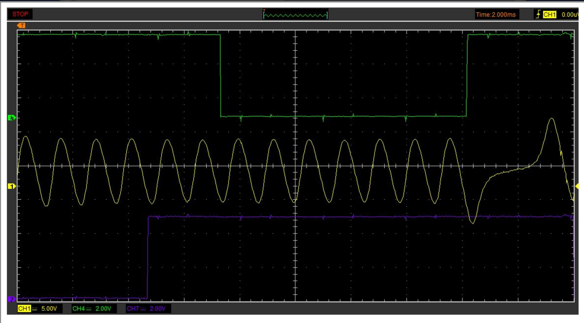Select the waveform memory overview thumbnail
The image size is (584, 323).
[x=296, y=14]
